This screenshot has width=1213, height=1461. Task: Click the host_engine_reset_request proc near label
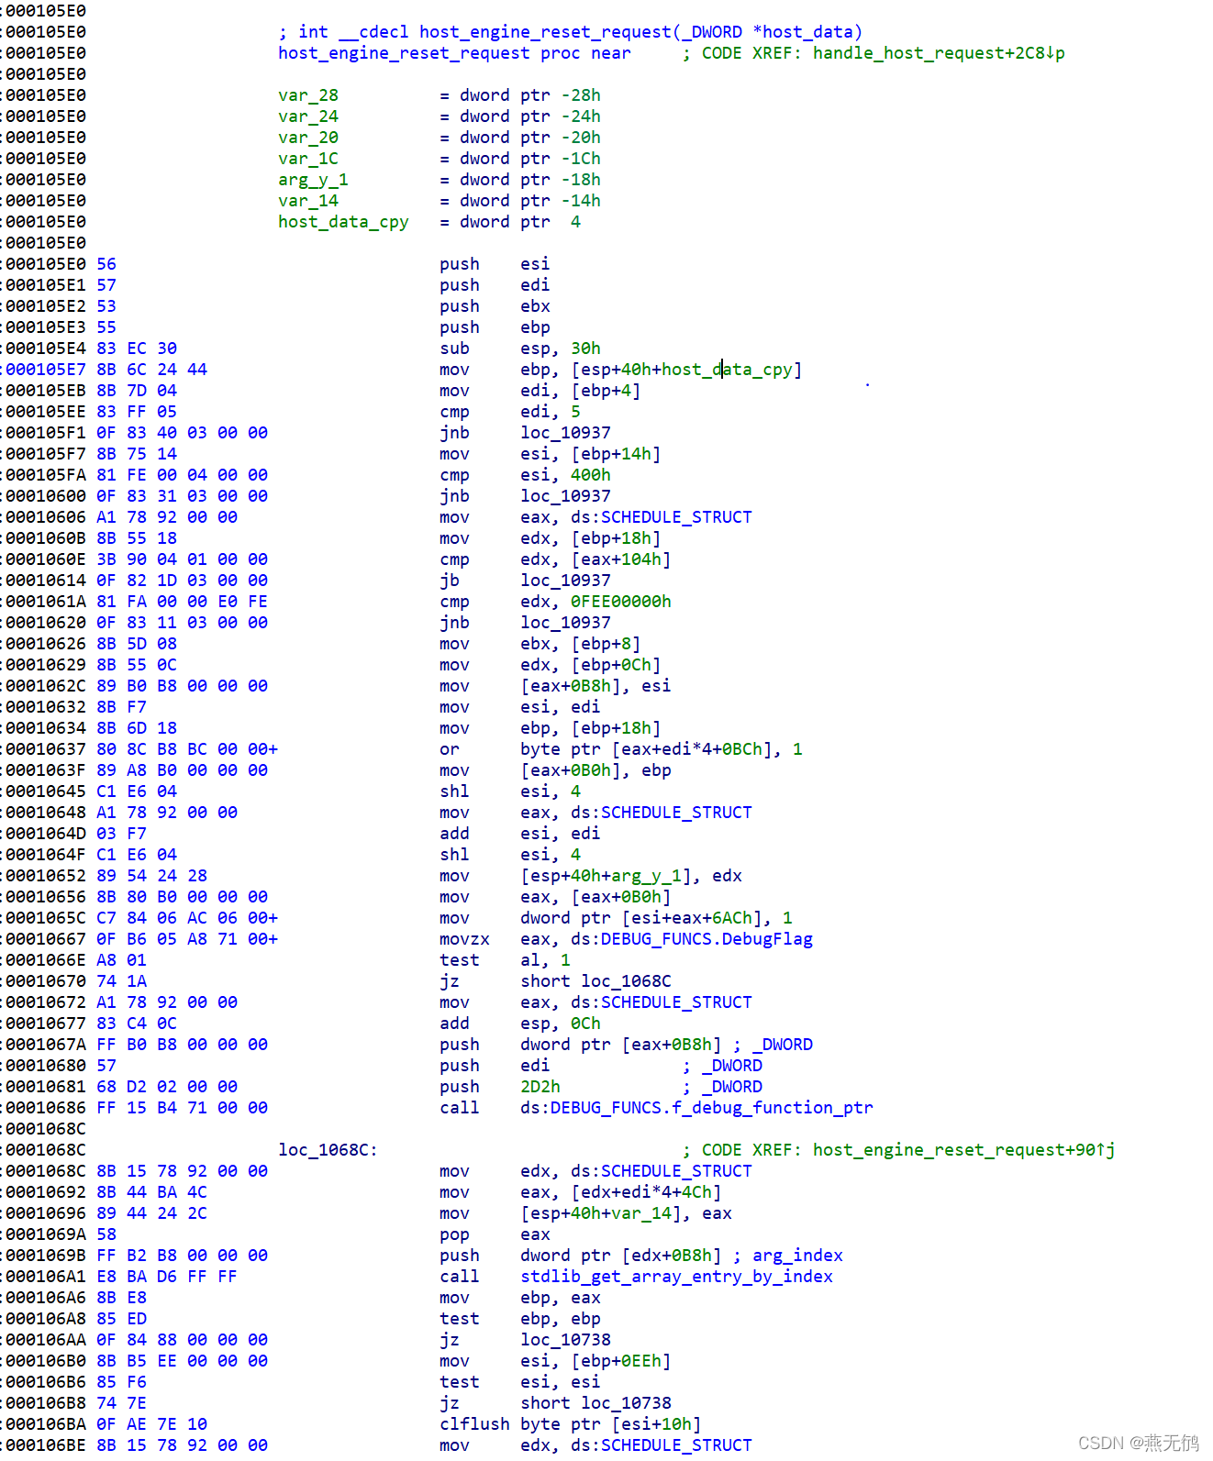pos(454,53)
